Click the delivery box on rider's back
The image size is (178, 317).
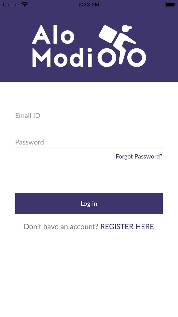[x=107, y=34]
